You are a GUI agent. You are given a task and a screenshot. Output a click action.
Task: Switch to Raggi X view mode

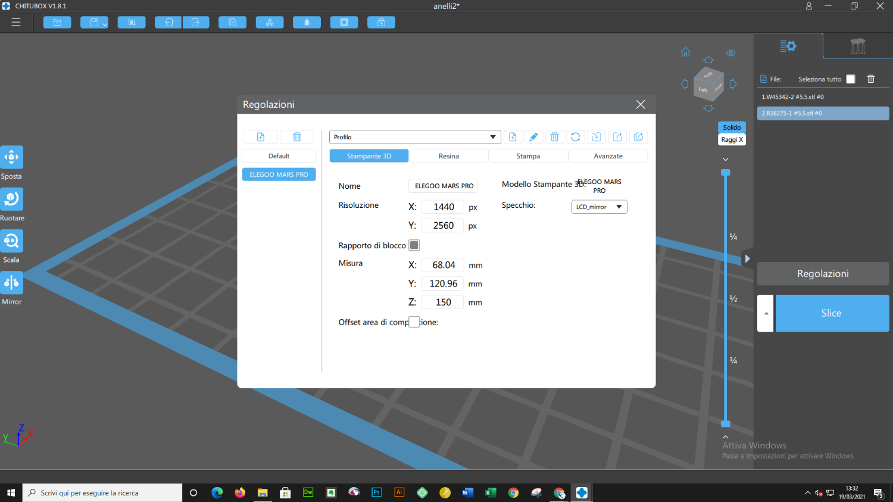(732, 139)
